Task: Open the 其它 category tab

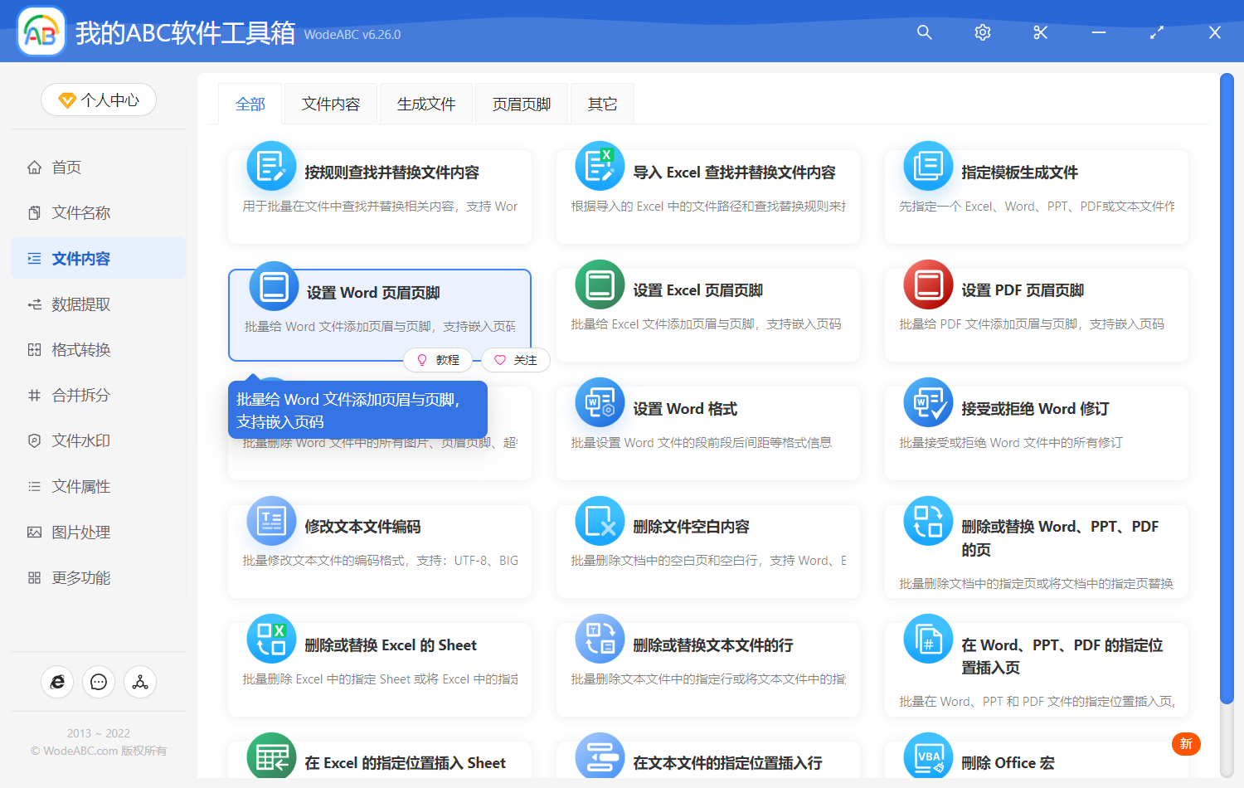Action: (x=602, y=103)
